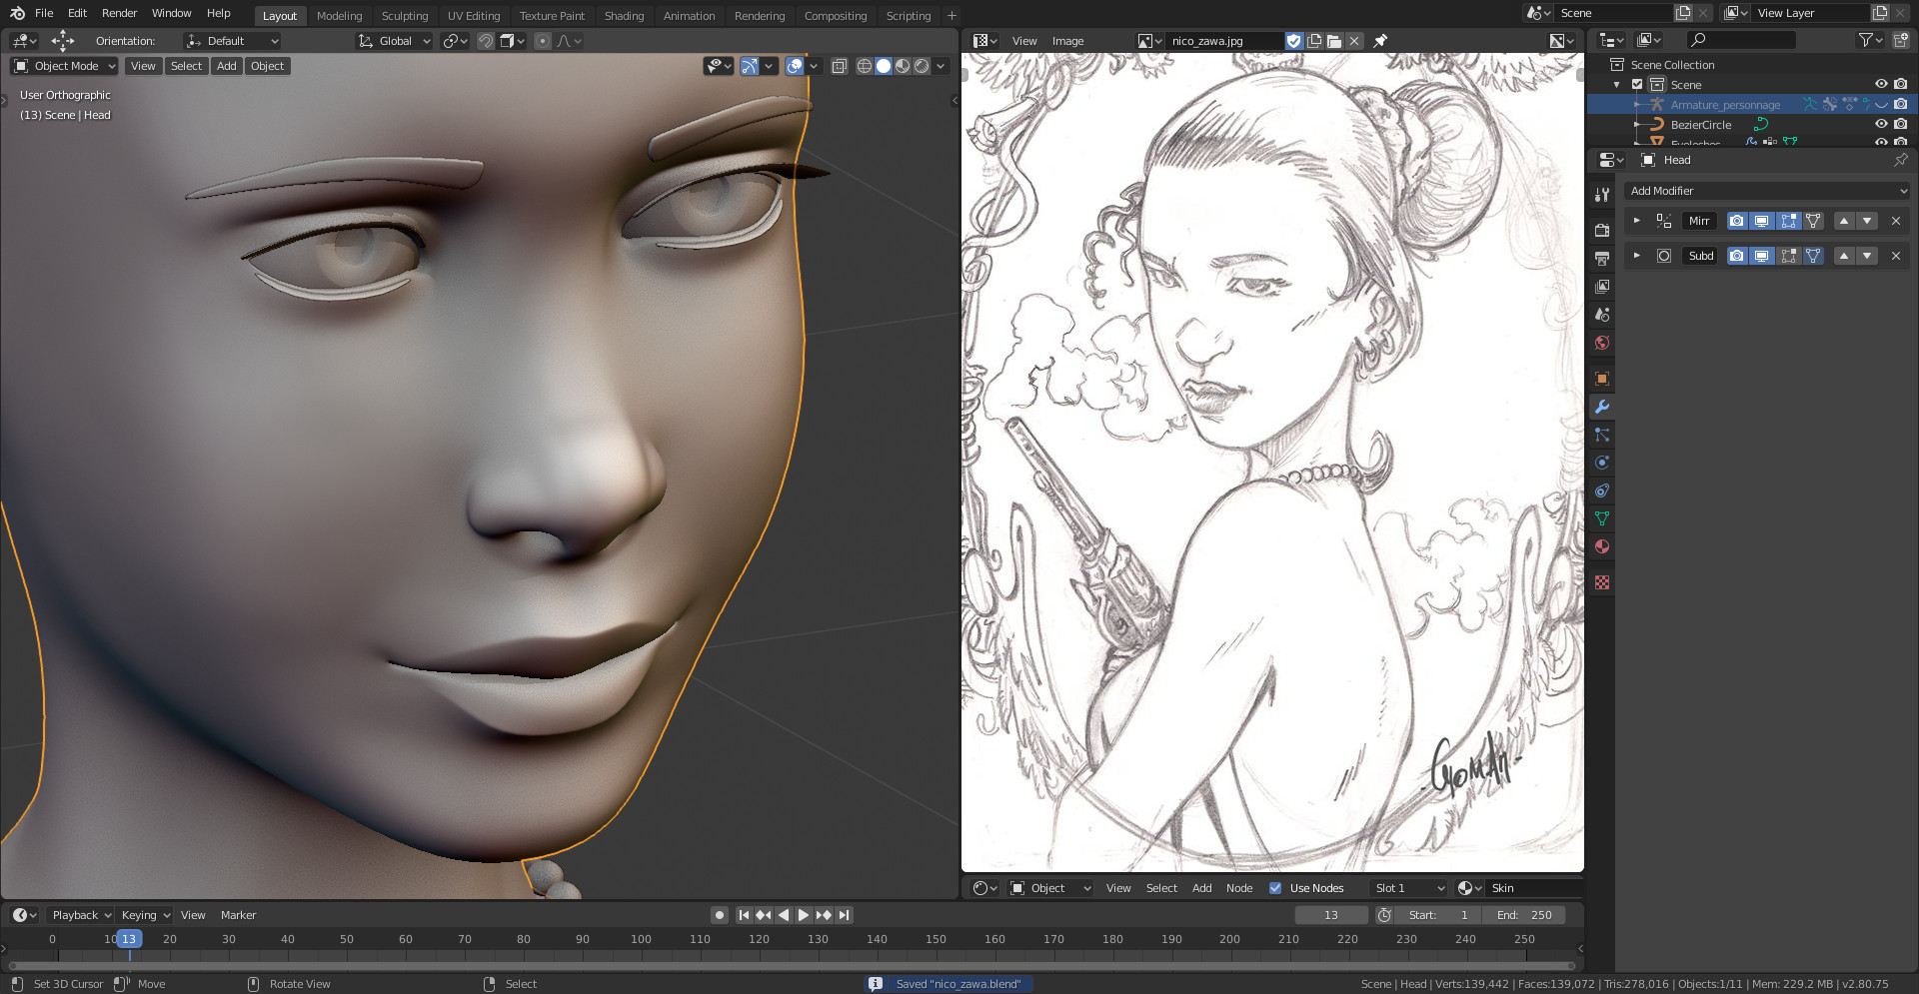
Task: Open File menu
Action: coord(44,13)
